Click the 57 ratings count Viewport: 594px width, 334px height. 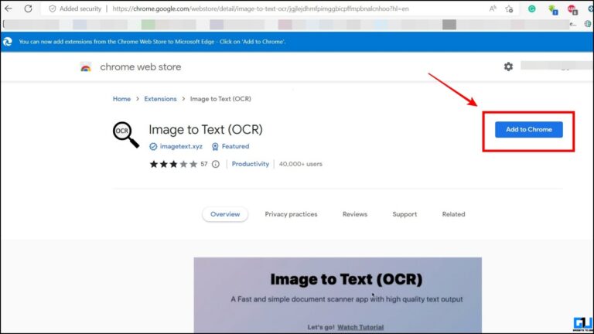204,164
